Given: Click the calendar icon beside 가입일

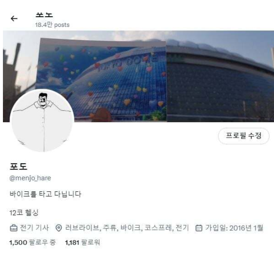Looking at the screenshot, I should pos(199,228).
